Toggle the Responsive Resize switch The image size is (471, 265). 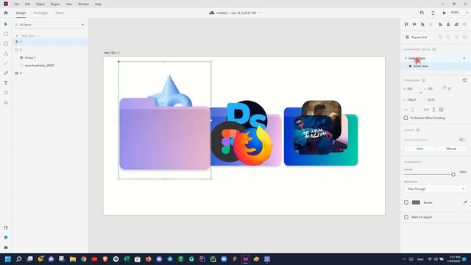462,140
